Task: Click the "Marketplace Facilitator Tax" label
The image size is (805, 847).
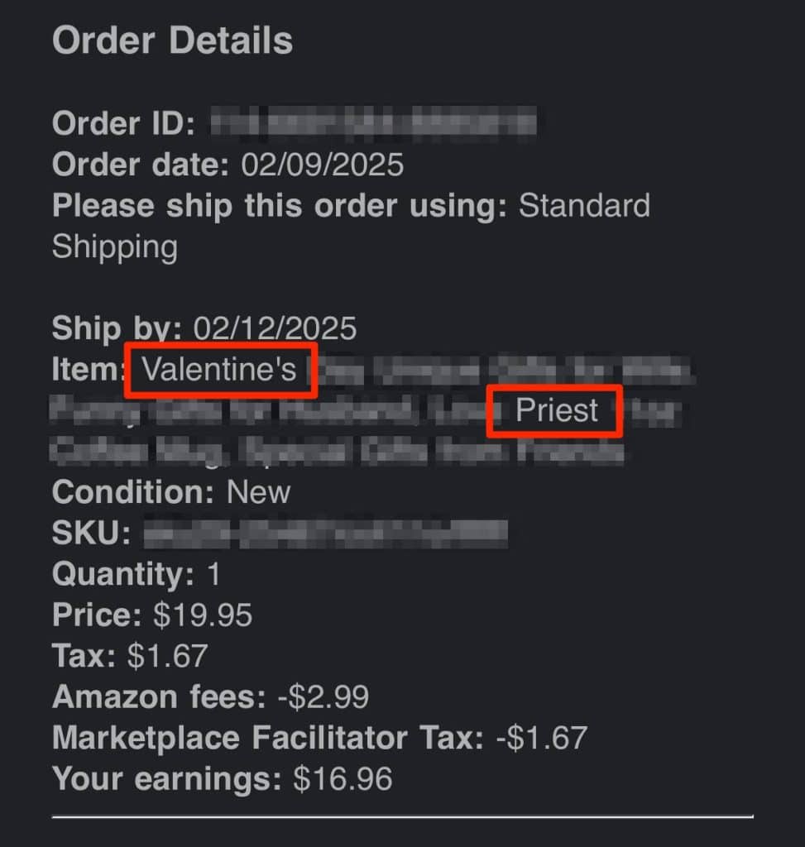Action: [267, 738]
